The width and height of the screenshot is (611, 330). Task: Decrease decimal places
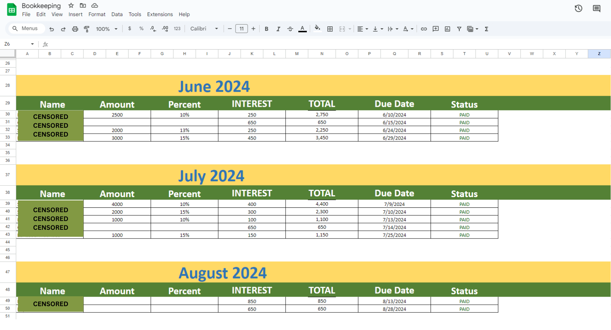(x=153, y=29)
